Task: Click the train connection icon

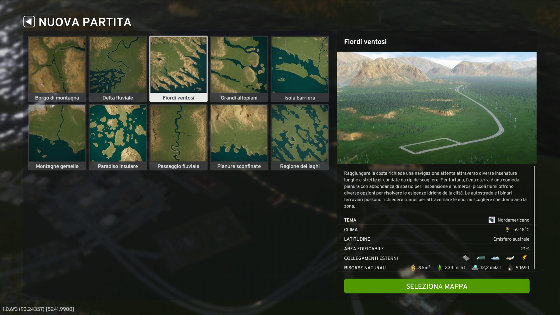Action: pyautogui.click(x=481, y=258)
